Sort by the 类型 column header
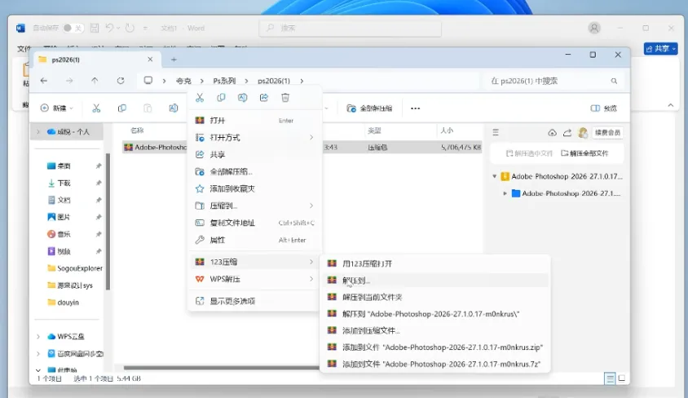The height and width of the screenshot is (398, 688). (374, 130)
